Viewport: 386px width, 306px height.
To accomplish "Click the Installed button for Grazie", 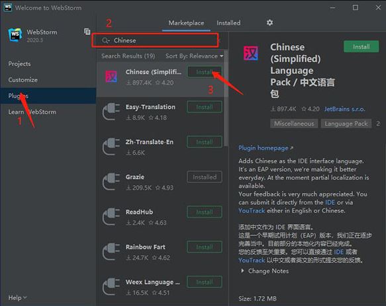I will tap(205, 177).
